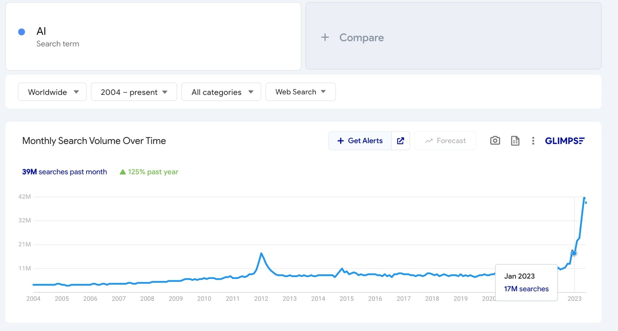Click the camera screenshot icon

[495, 141]
